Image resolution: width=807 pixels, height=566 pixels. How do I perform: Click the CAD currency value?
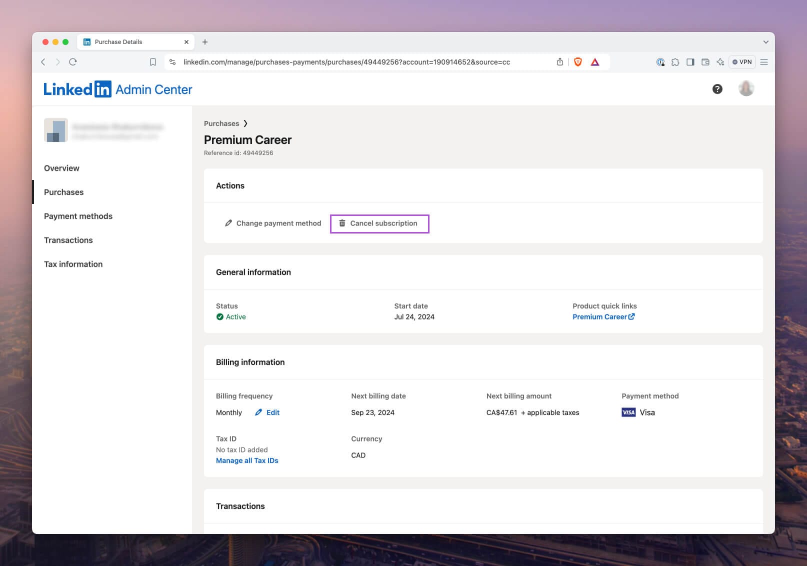(358, 455)
